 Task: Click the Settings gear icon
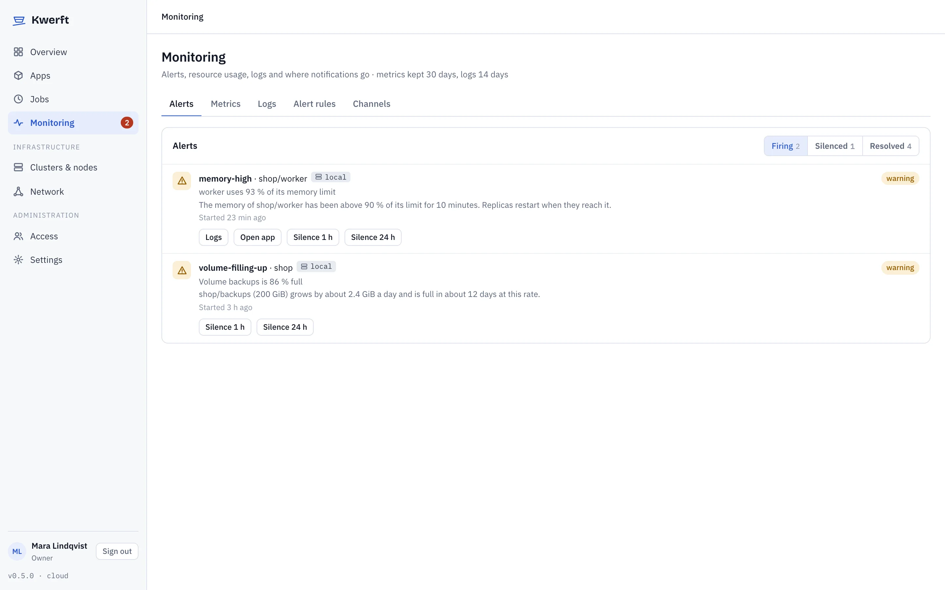(18, 260)
